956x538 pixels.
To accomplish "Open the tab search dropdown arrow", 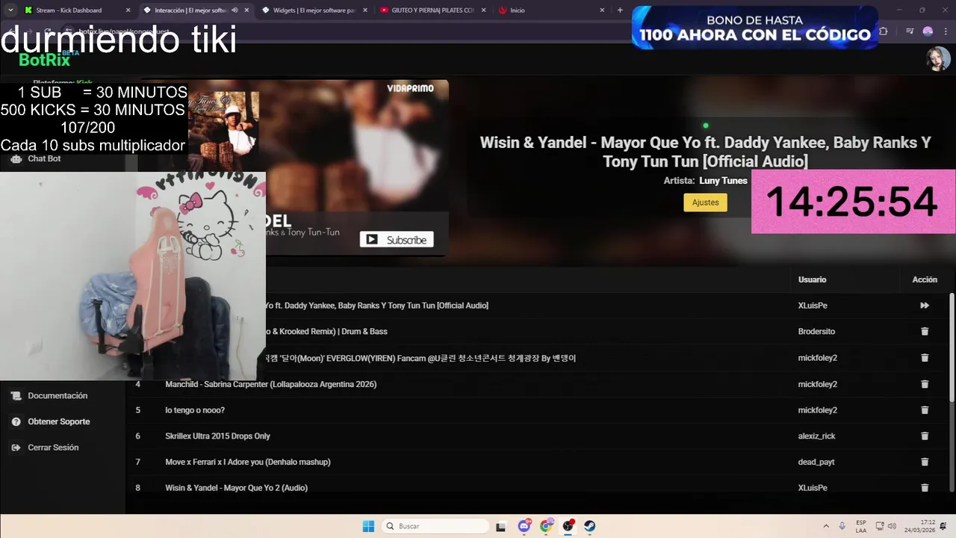I will click(x=10, y=10).
